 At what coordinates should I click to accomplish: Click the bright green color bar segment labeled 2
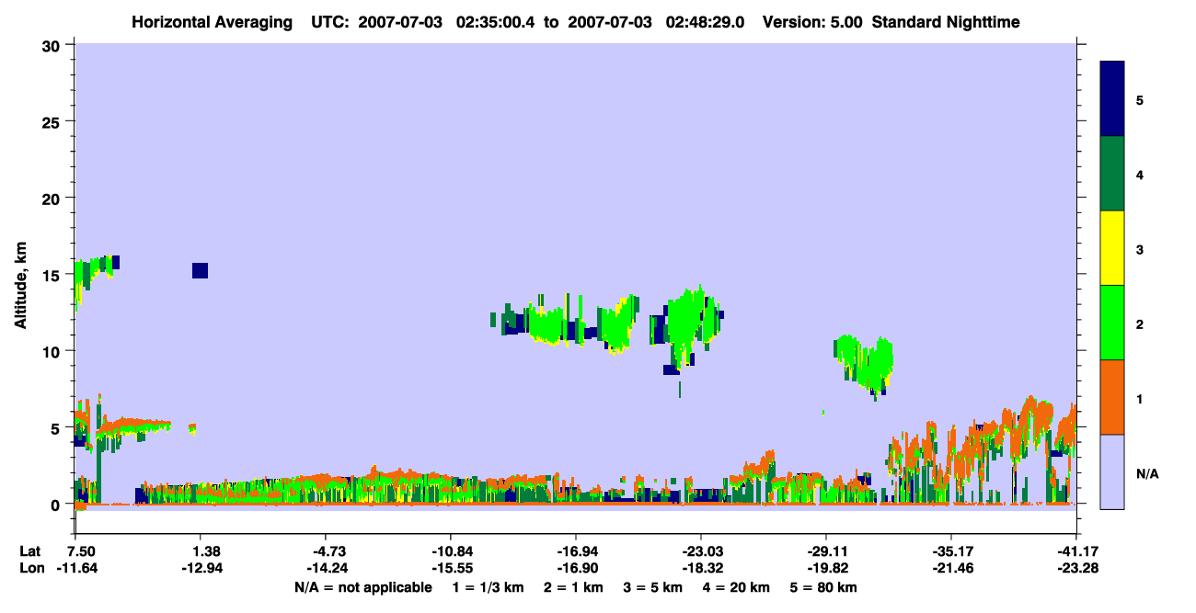(1112, 323)
